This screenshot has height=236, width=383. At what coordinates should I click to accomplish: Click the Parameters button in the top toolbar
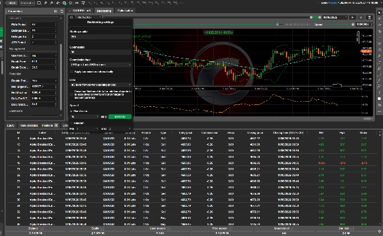27,3
